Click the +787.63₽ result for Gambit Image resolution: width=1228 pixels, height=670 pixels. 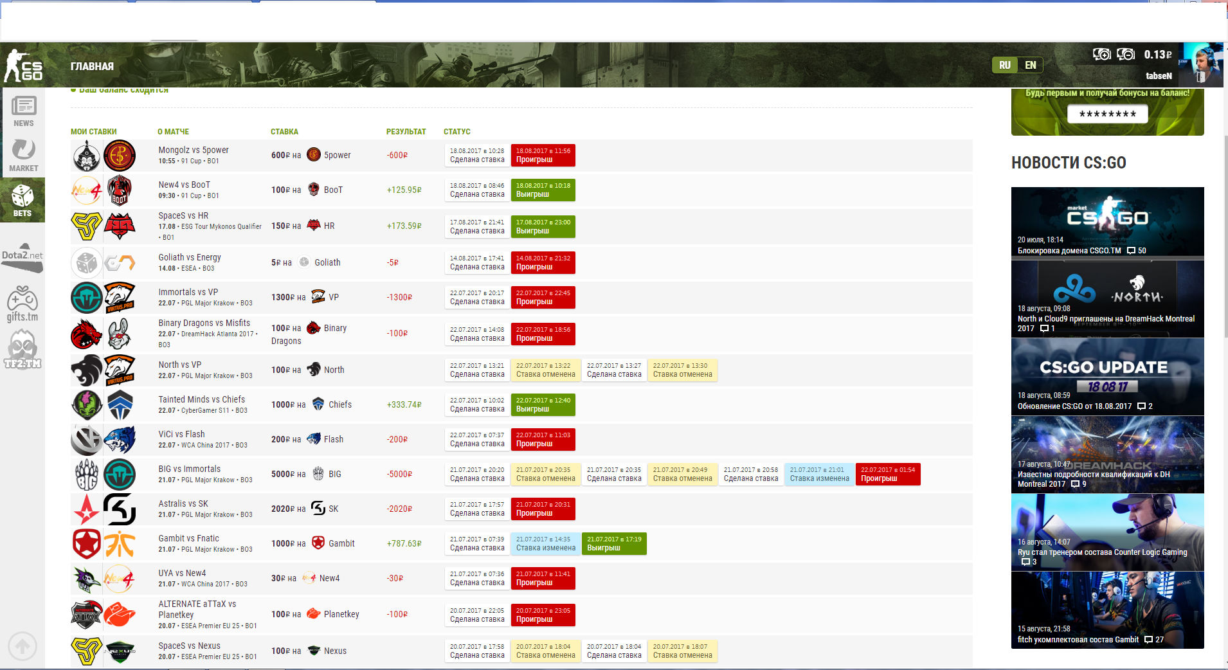click(x=404, y=543)
